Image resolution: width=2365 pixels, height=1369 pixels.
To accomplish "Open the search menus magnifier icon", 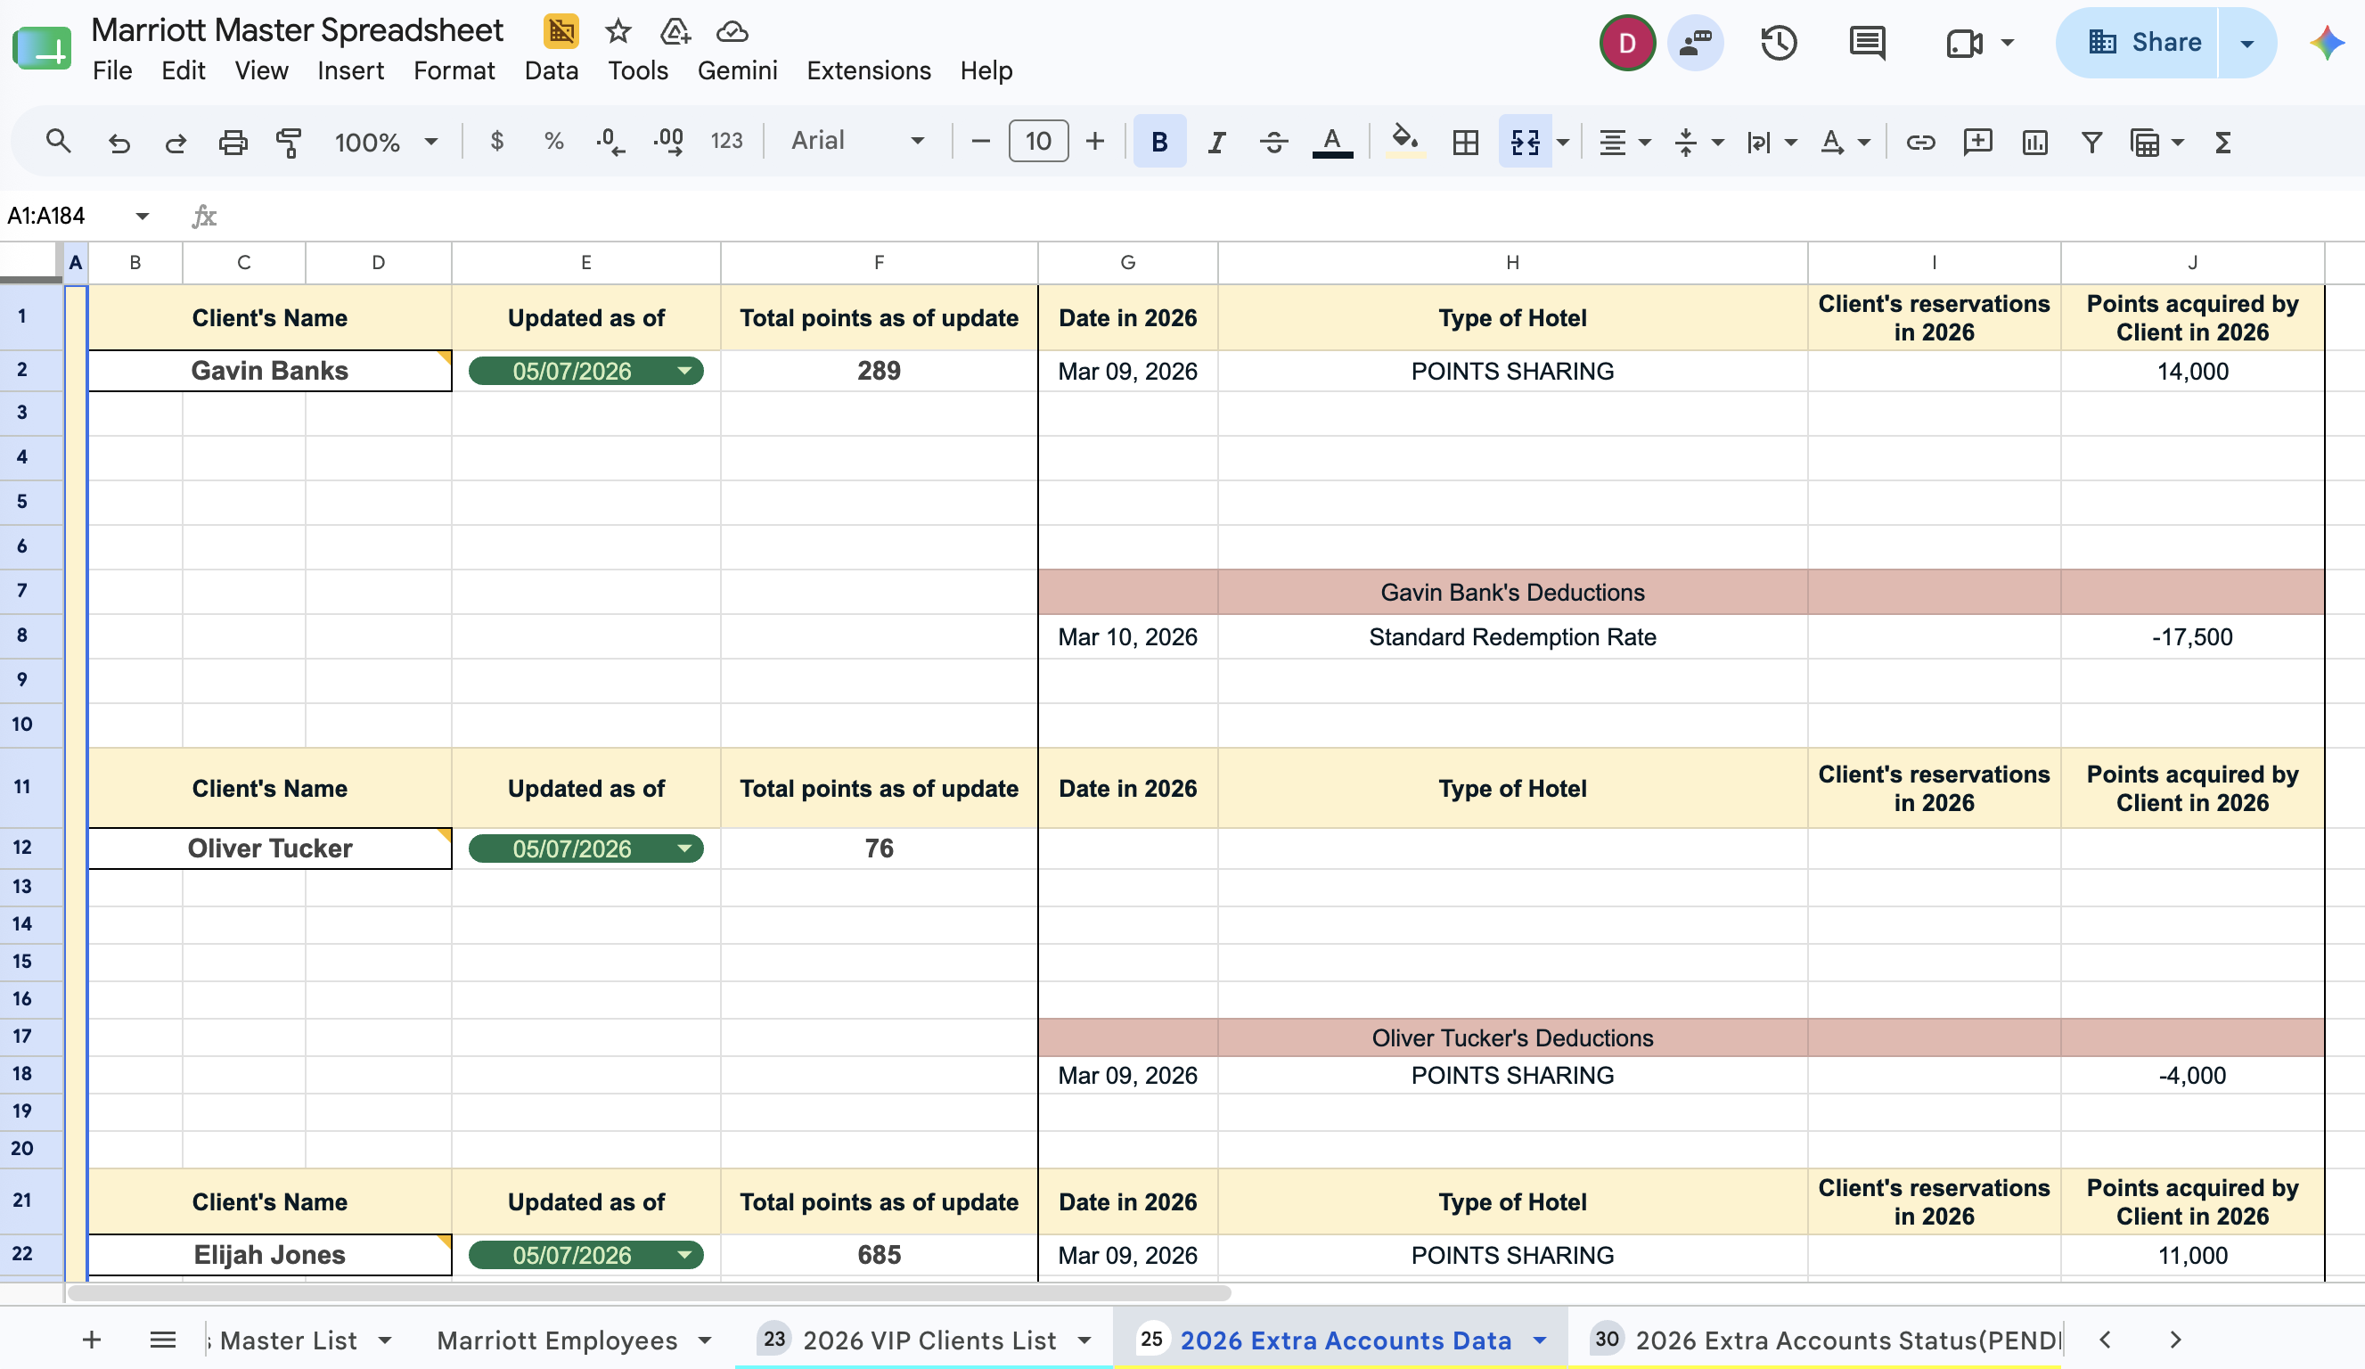I will click(x=58, y=142).
